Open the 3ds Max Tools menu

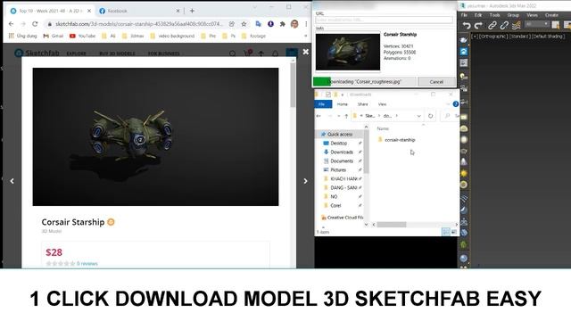[x=494, y=15]
